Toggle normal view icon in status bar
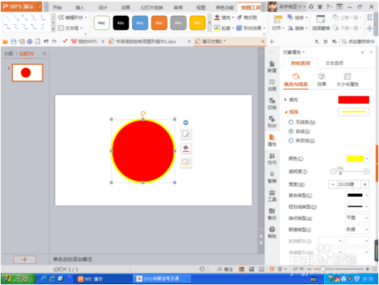The height and width of the screenshot is (285, 379). 242,269
